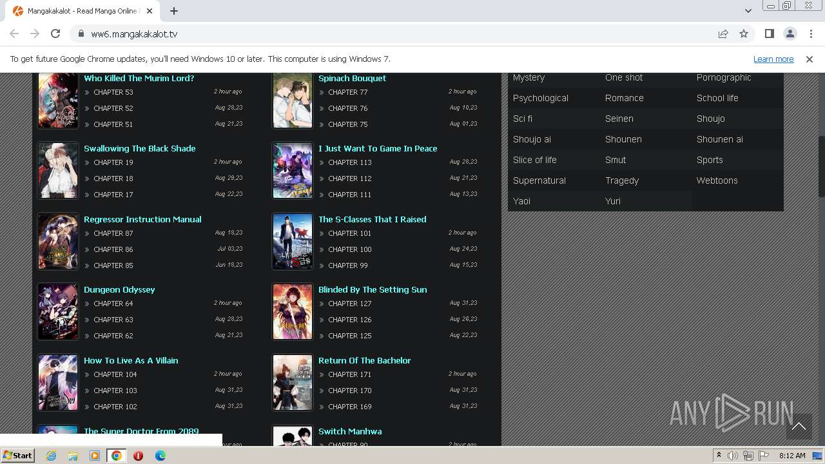Read Chapter 87 of Regressor Instruction Manual
Viewport: 825px width, 464px height.
[x=113, y=233]
